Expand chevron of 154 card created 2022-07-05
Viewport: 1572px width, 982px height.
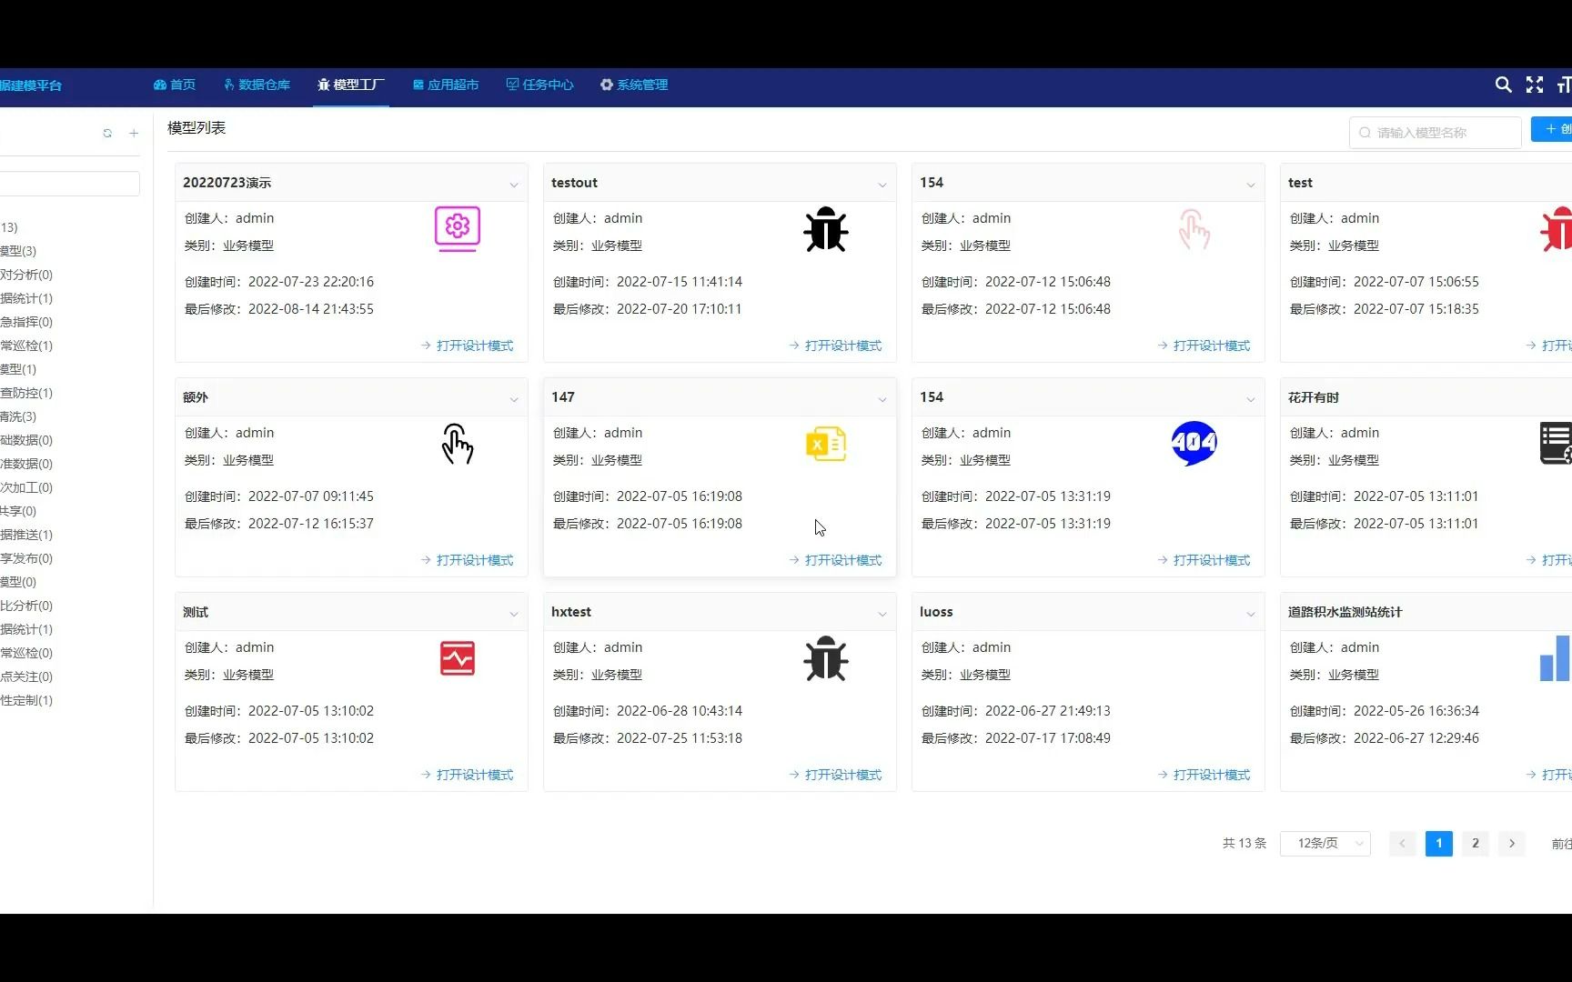click(1251, 399)
